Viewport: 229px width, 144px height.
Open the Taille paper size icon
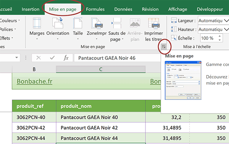pyautogui.click(x=78, y=23)
